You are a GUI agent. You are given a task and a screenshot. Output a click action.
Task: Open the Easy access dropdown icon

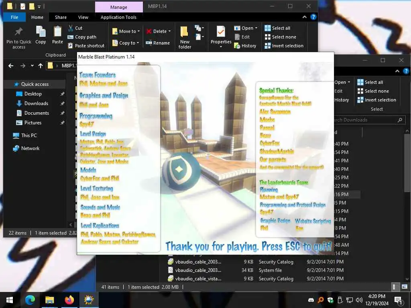point(199,37)
